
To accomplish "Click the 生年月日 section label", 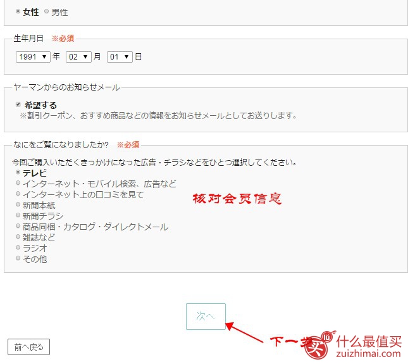I will pos(28,38).
